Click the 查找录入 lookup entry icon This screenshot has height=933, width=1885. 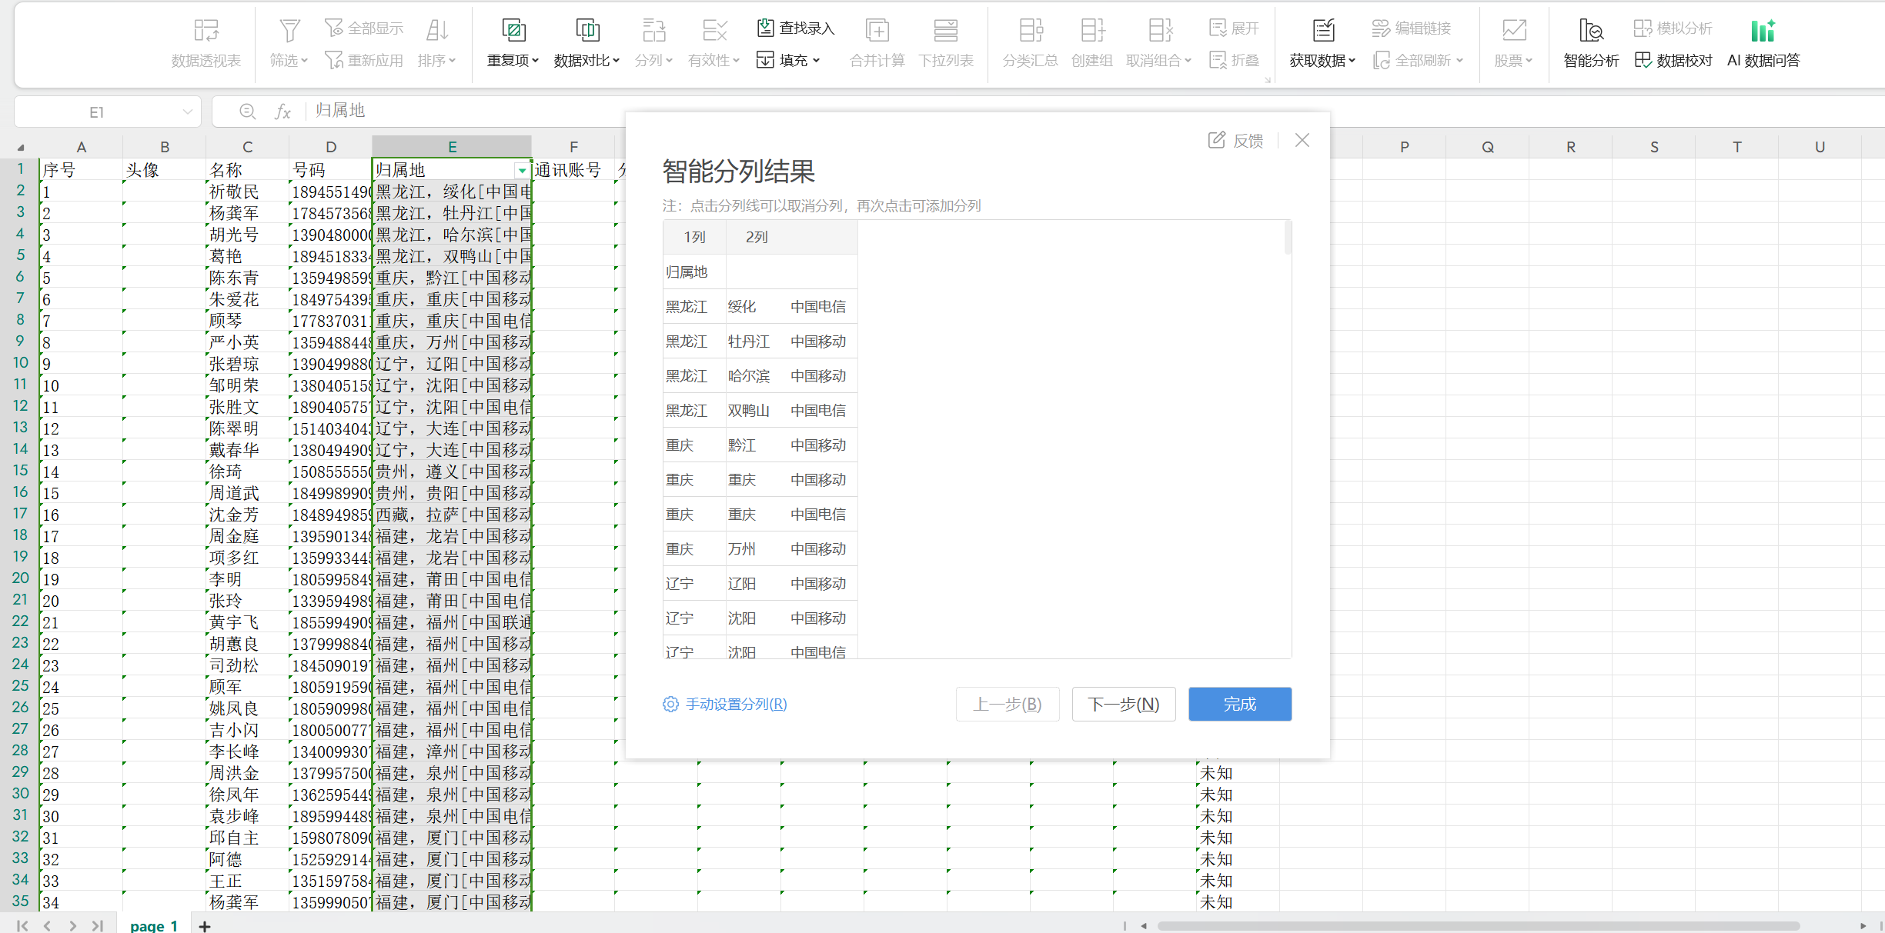coord(765,28)
